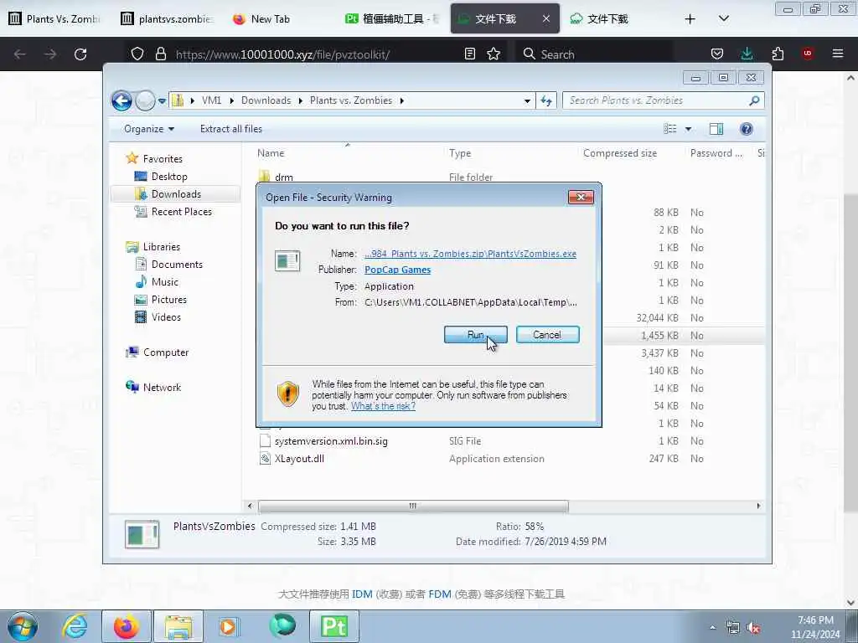Open Firefox hamburger application menu
The width and height of the screenshot is (858, 643).
click(x=838, y=54)
